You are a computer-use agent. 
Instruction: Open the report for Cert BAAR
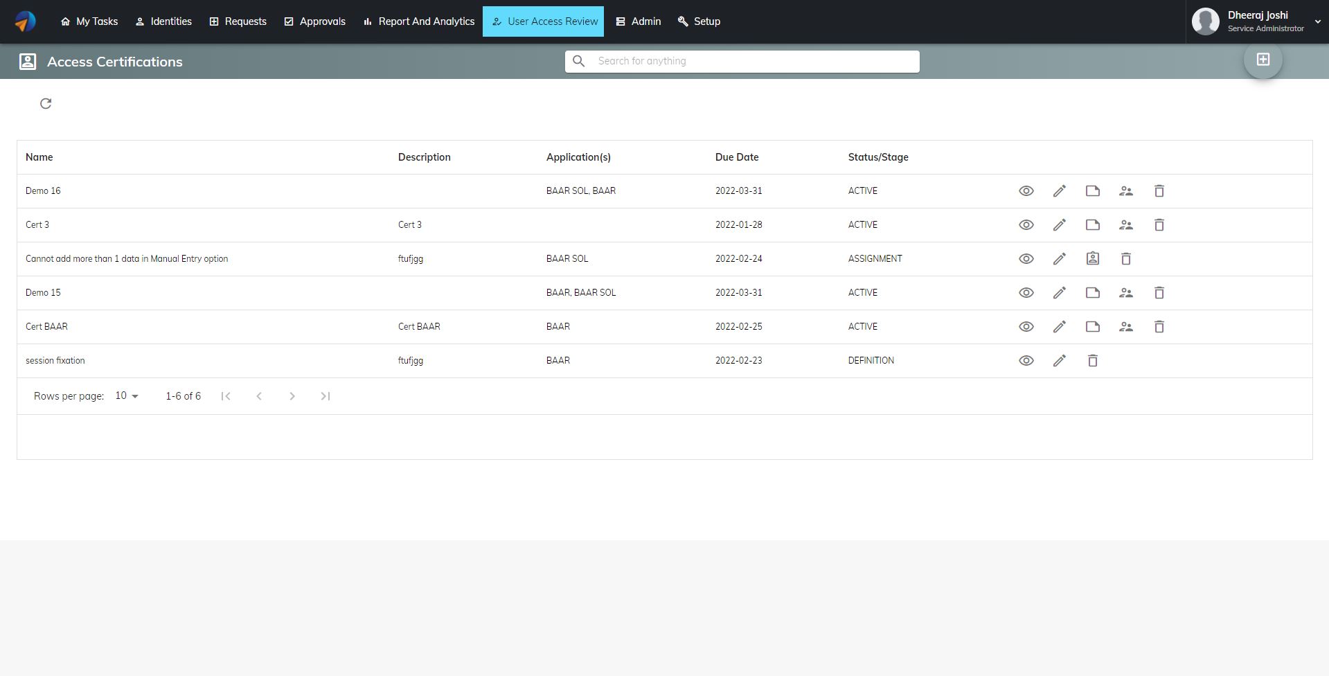click(1093, 326)
